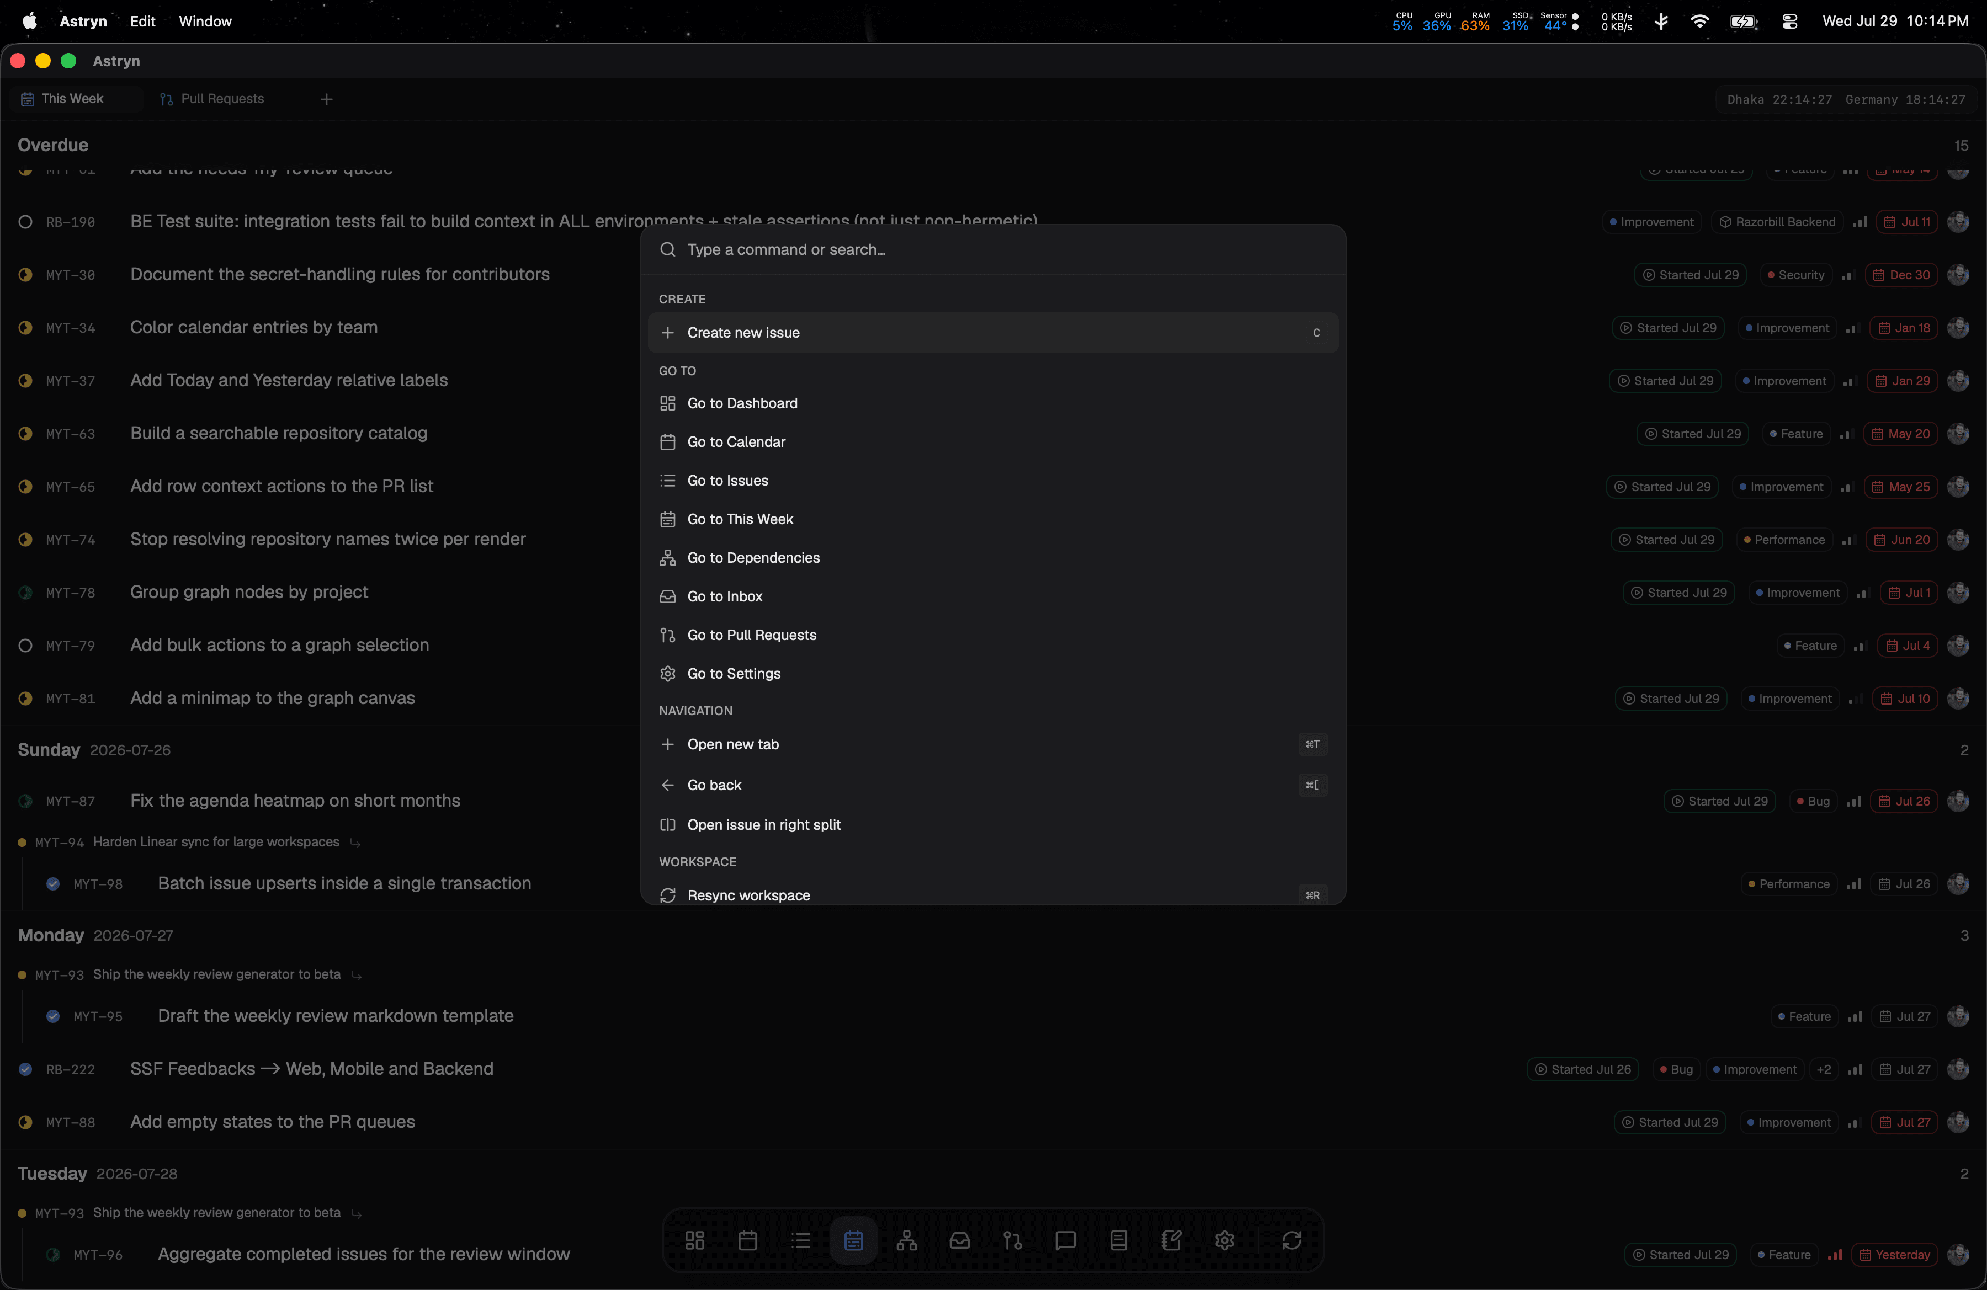Open issue Fix the agenda heatmap on short months
This screenshot has height=1290, width=1987.
[295, 801]
